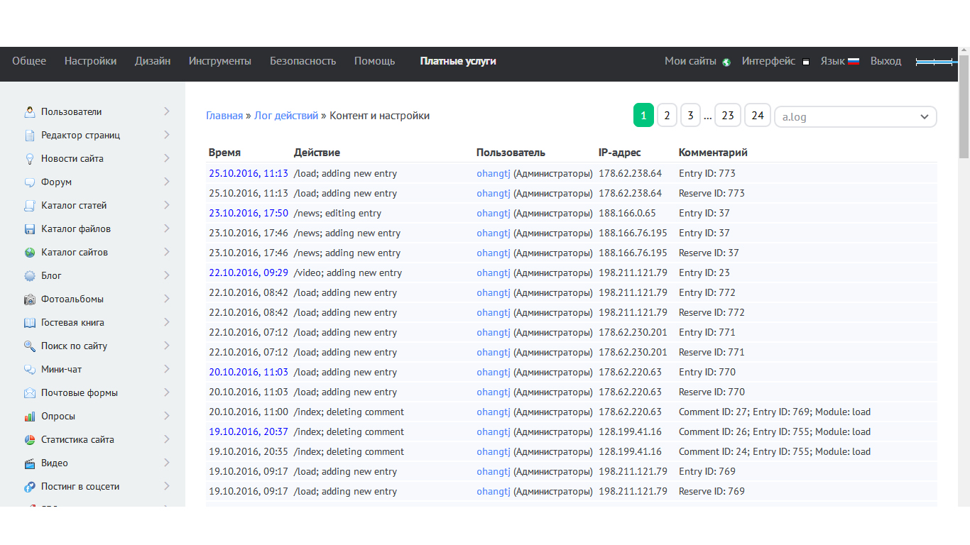Click the globe icon next to Мои сайты

coord(726,62)
